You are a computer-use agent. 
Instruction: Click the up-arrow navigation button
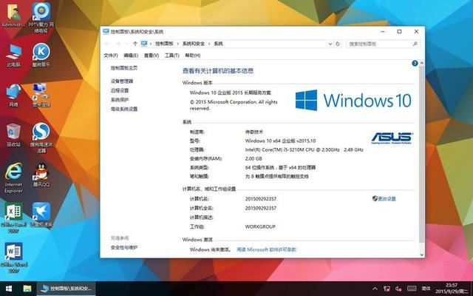click(x=134, y=44)
